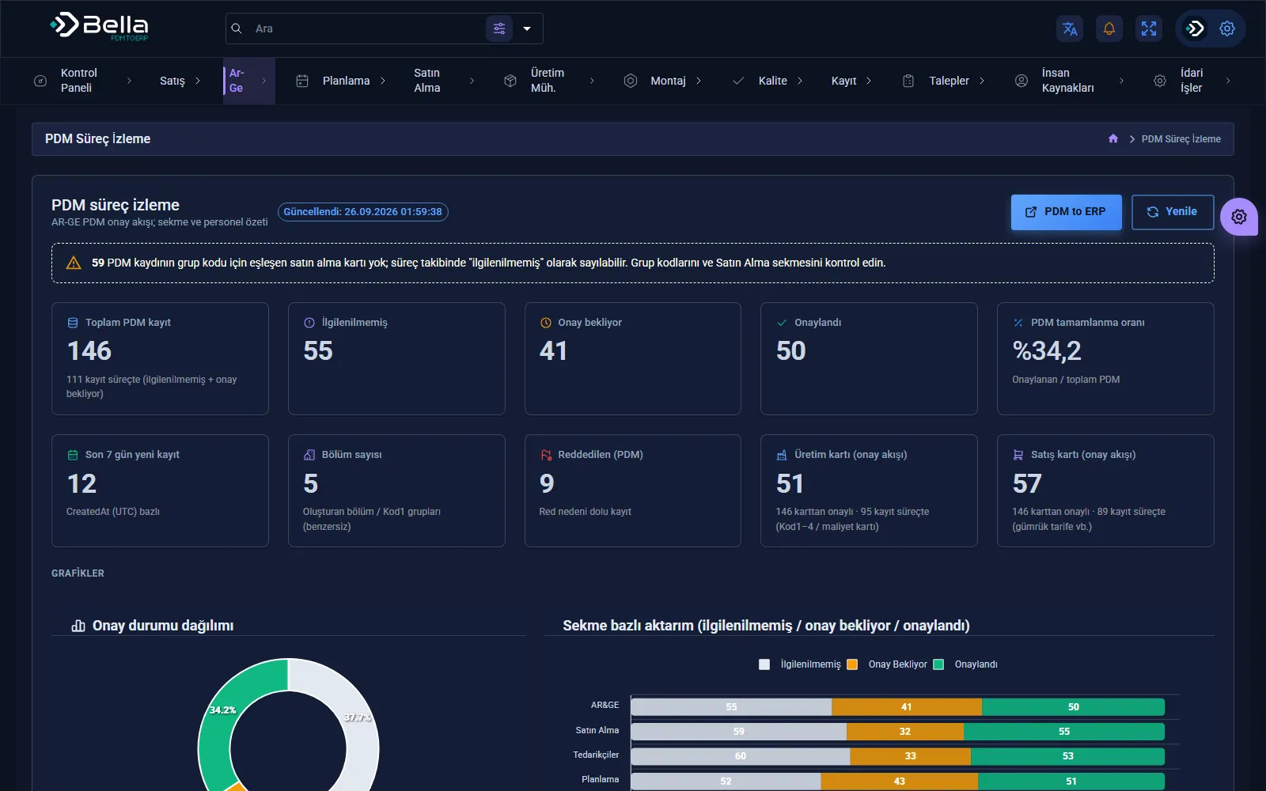Click the search magnifier icon

point(237,28)
